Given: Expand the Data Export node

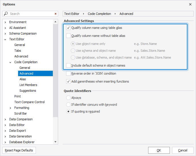Looking at the screenshot, I should (x=5, y=131).
